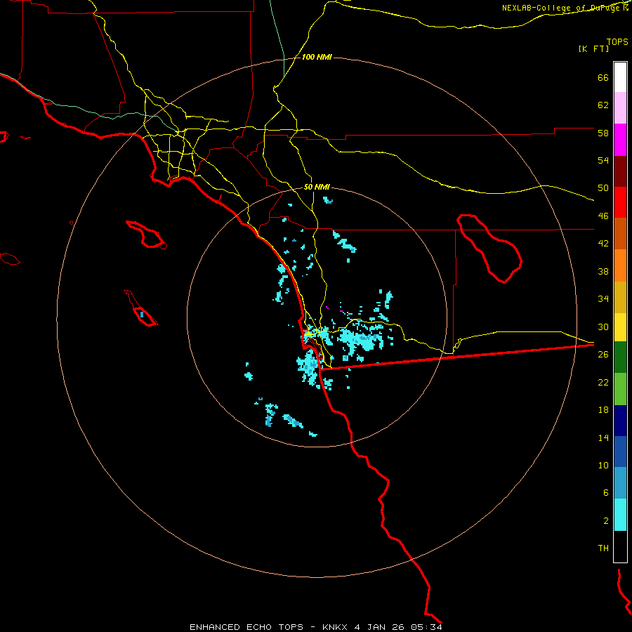Click the 14 legend value
The image size is (632, 632).
pos(603,437)
